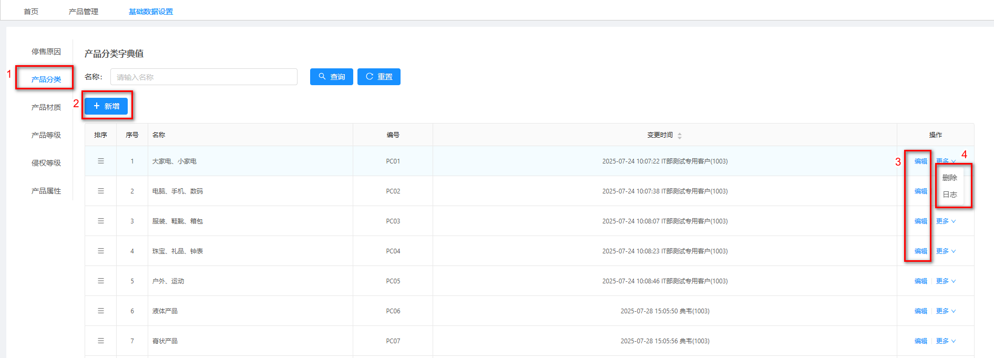
Task: Go to 首页 tab
Action: (x=31, y=12)
